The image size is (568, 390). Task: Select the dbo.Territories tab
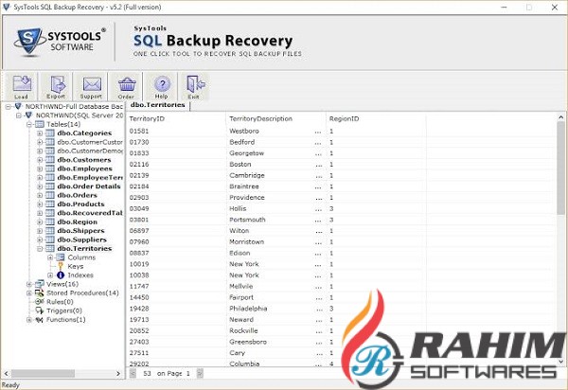[x=157, y=105]
